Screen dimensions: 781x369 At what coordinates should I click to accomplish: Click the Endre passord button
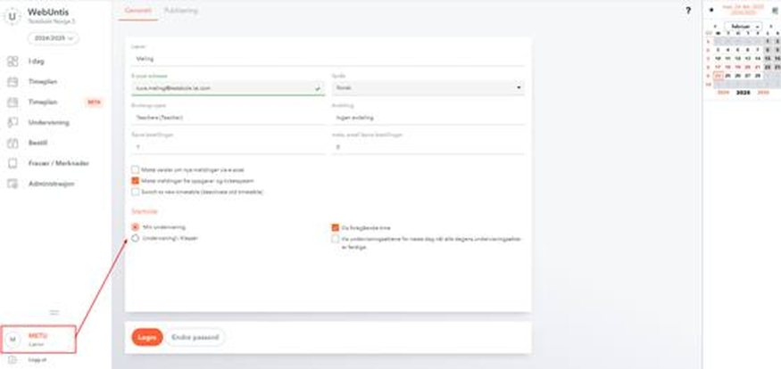(196, 338)
